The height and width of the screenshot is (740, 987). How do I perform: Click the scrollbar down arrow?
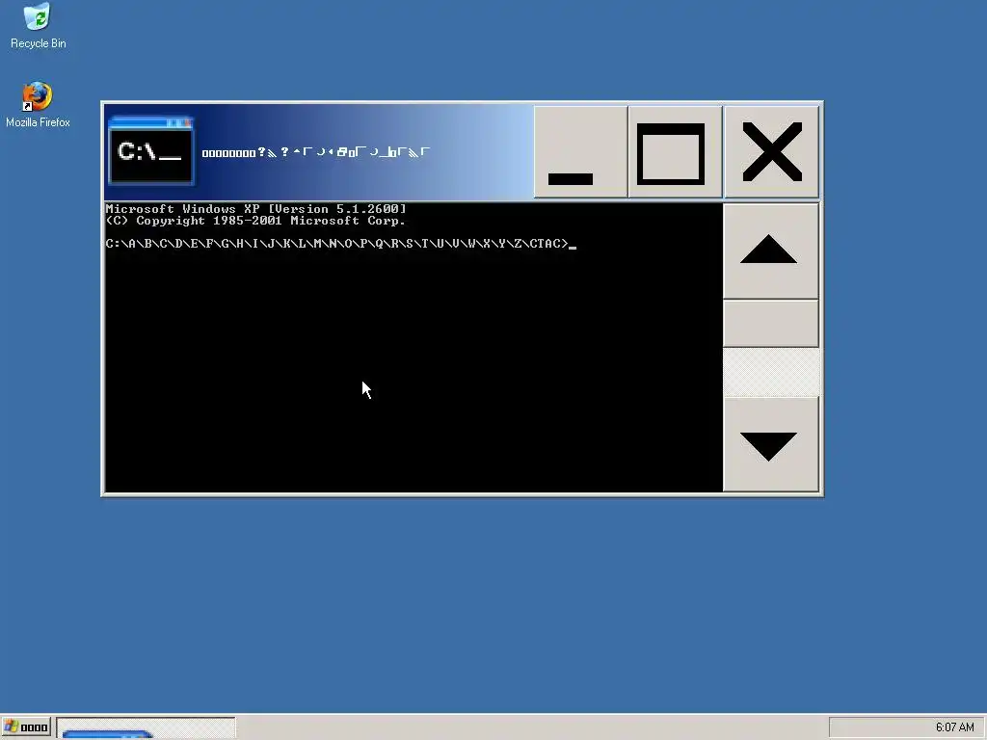pos(771,444)
